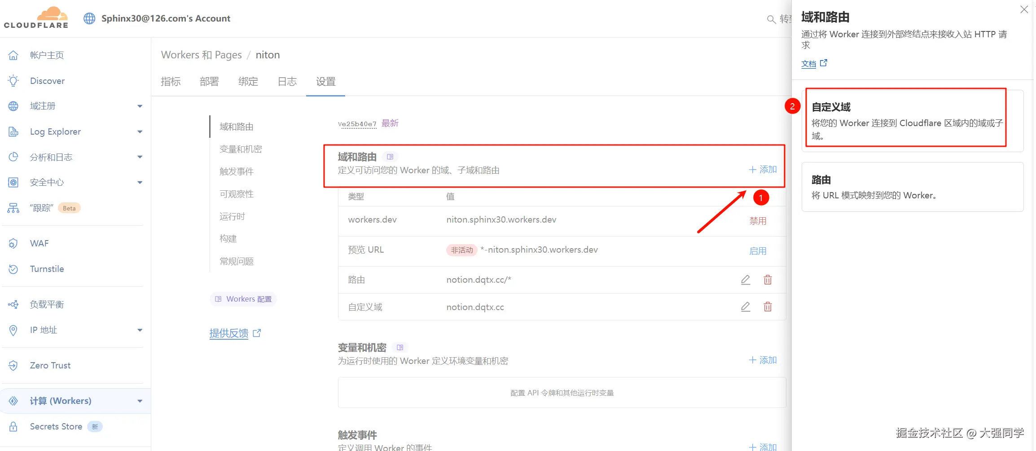Viewport: 1036px width, 451px height.
Task: Expand the 安全中心 sidebar menu
Action: (140, 183)
